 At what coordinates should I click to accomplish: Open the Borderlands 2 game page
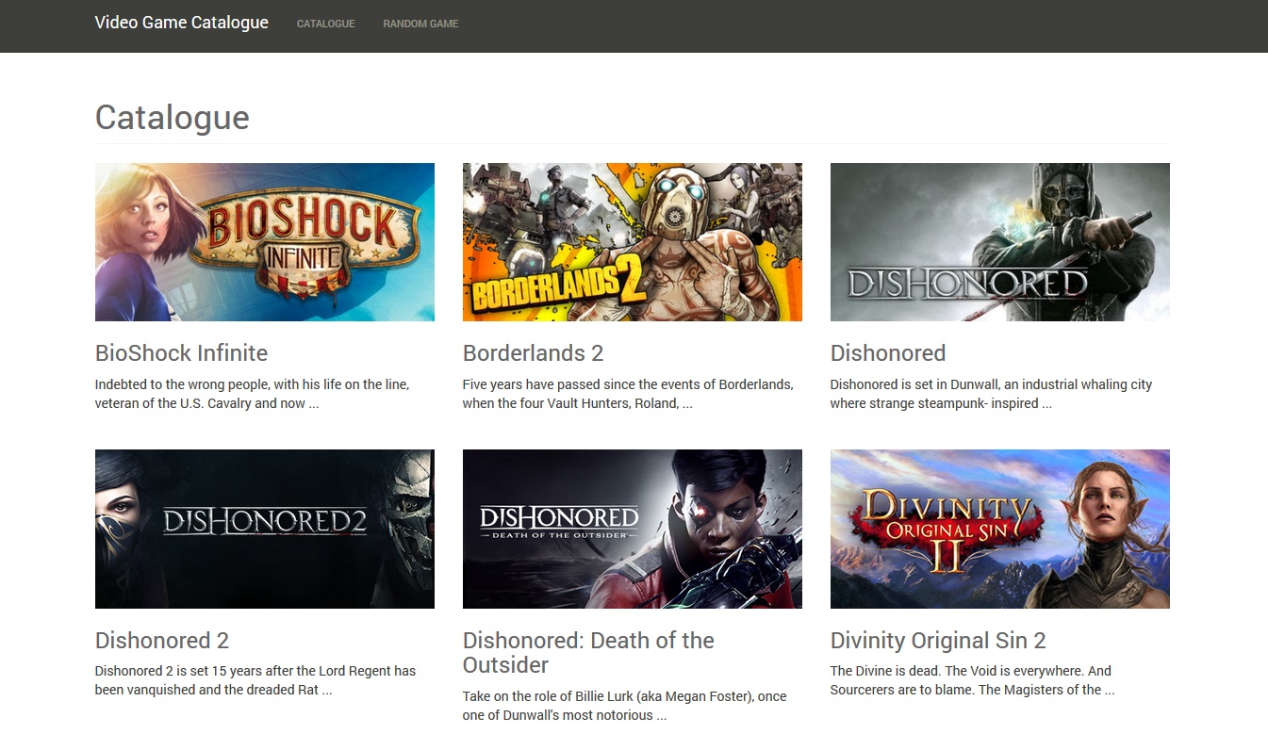[533, 353]
